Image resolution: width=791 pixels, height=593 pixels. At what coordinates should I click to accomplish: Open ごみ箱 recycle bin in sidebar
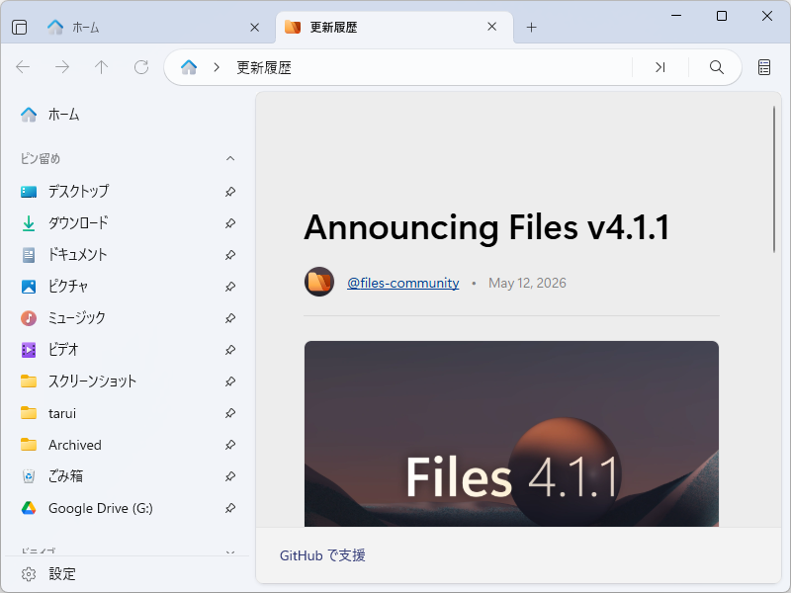pyautogui.click(x=130, y=476)
